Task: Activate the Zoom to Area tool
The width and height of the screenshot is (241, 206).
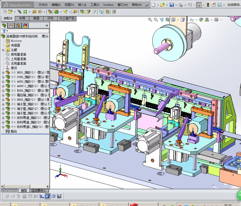Action: [x=156, y=20]
